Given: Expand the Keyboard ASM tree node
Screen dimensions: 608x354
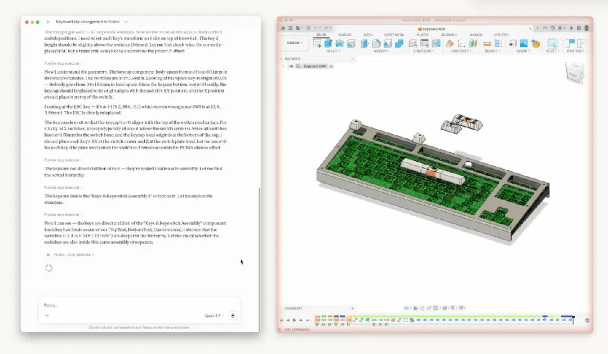Looking at the screenshot, I should point(283,67).
